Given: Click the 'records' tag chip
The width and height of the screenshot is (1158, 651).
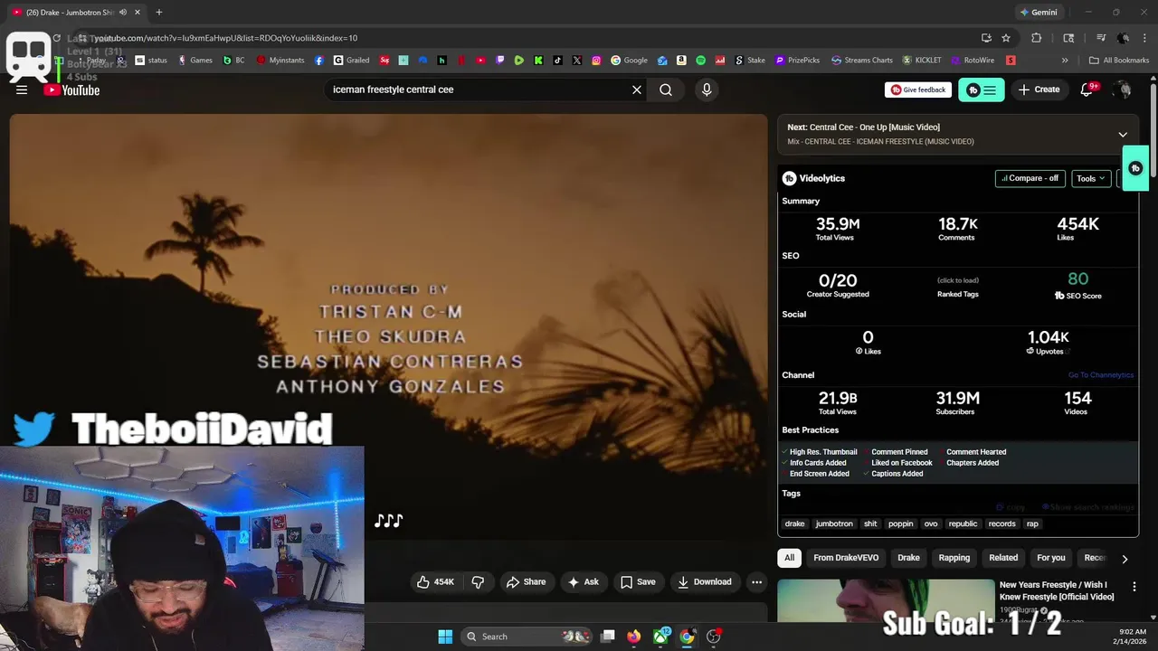Looking at the screenshot, I should pos(1001,524).
